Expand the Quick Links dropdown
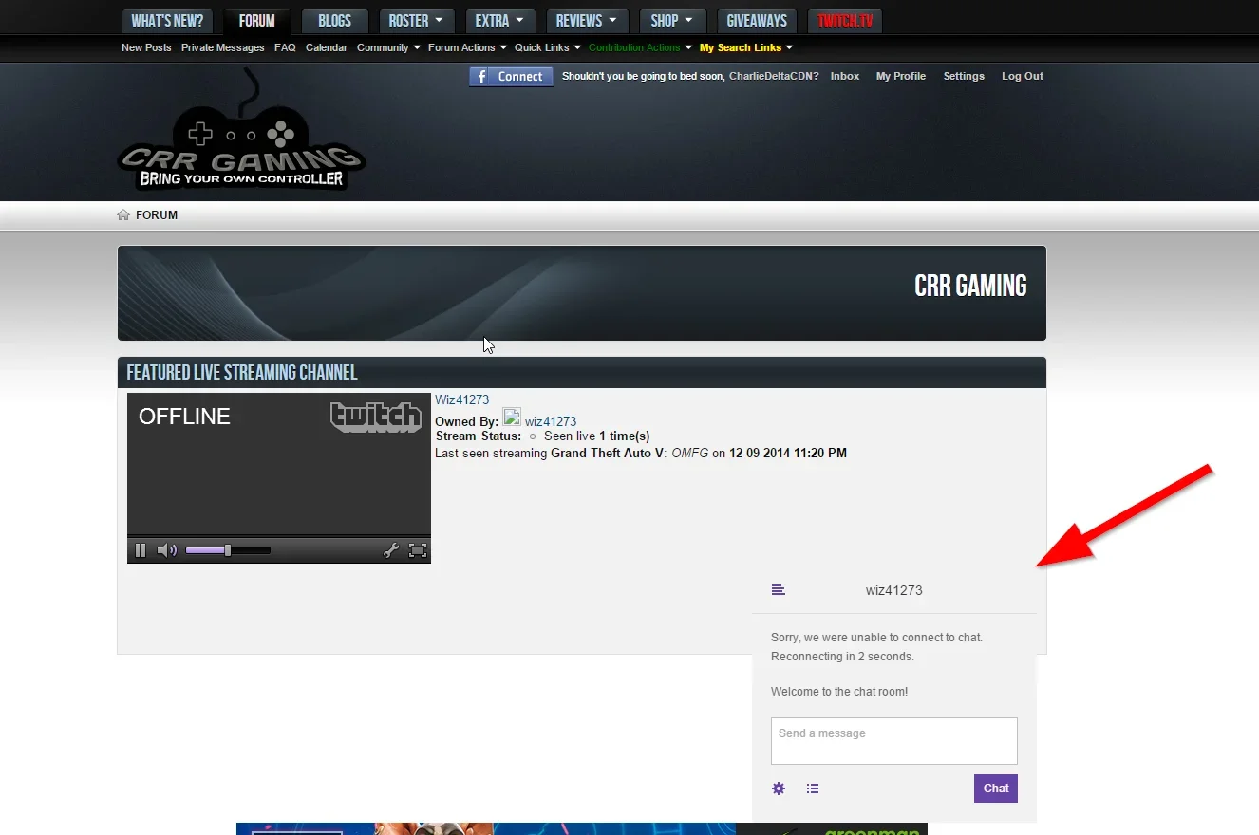Screen dimensions: 1259x835 coord(548,47)
